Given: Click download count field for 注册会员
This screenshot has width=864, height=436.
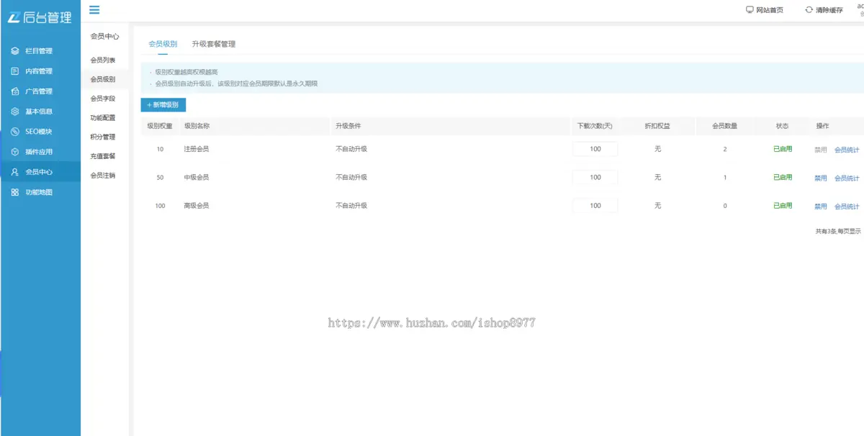Looking at the screenshot, I should (x=595, y=149).
